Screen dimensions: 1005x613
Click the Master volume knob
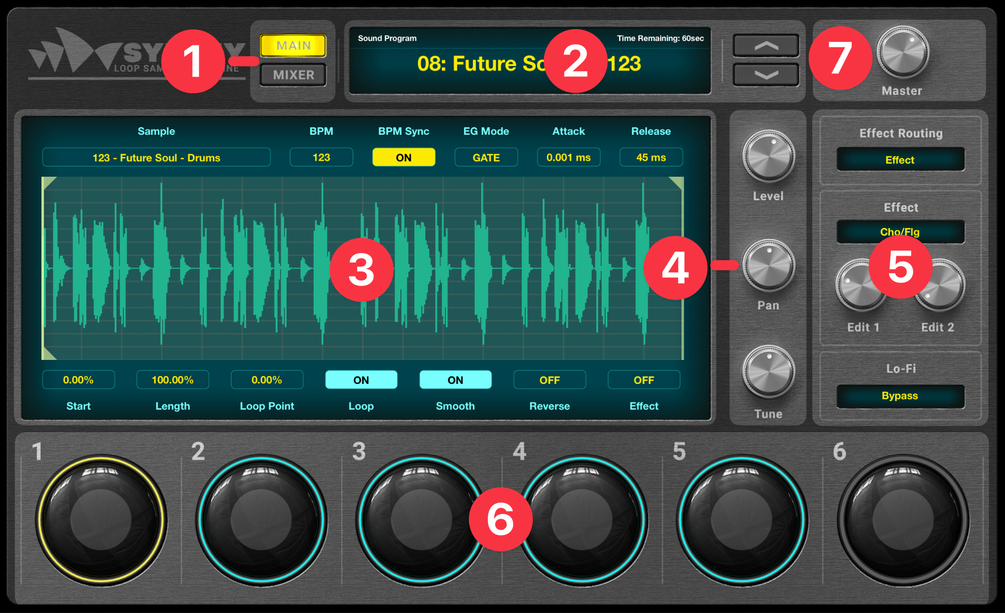[x=903, y=52]
